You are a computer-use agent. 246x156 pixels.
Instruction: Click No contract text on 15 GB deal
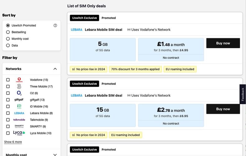(x=171, y=123)
